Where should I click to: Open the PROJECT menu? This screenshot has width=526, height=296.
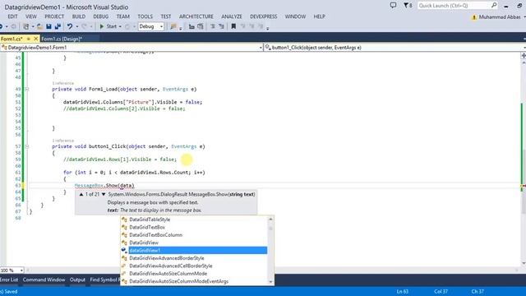(54, 16)
